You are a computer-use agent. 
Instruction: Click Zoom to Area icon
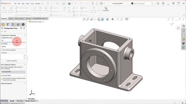[x=88, y=19]
